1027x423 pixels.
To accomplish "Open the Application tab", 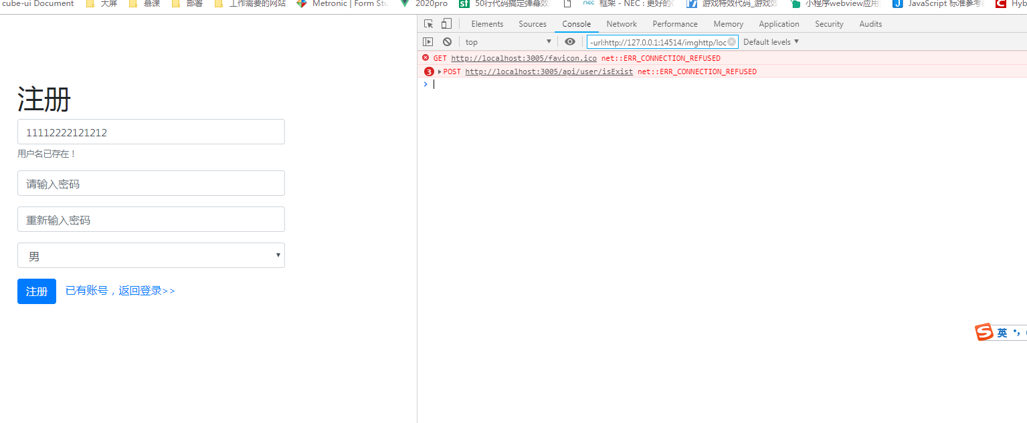I will click(779, 24).
